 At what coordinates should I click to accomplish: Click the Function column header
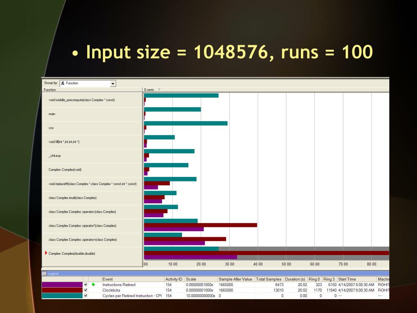(x=92, y=90)
